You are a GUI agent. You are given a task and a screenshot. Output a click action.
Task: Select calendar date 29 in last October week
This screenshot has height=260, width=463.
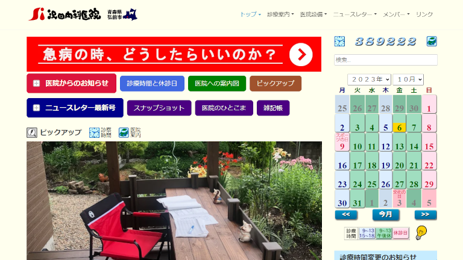[429, 180]
